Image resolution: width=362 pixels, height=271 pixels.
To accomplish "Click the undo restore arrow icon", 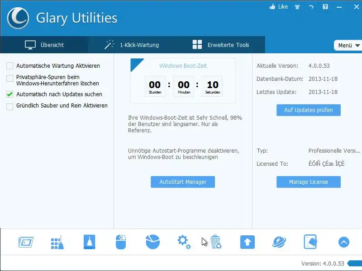I will point(311,7).
